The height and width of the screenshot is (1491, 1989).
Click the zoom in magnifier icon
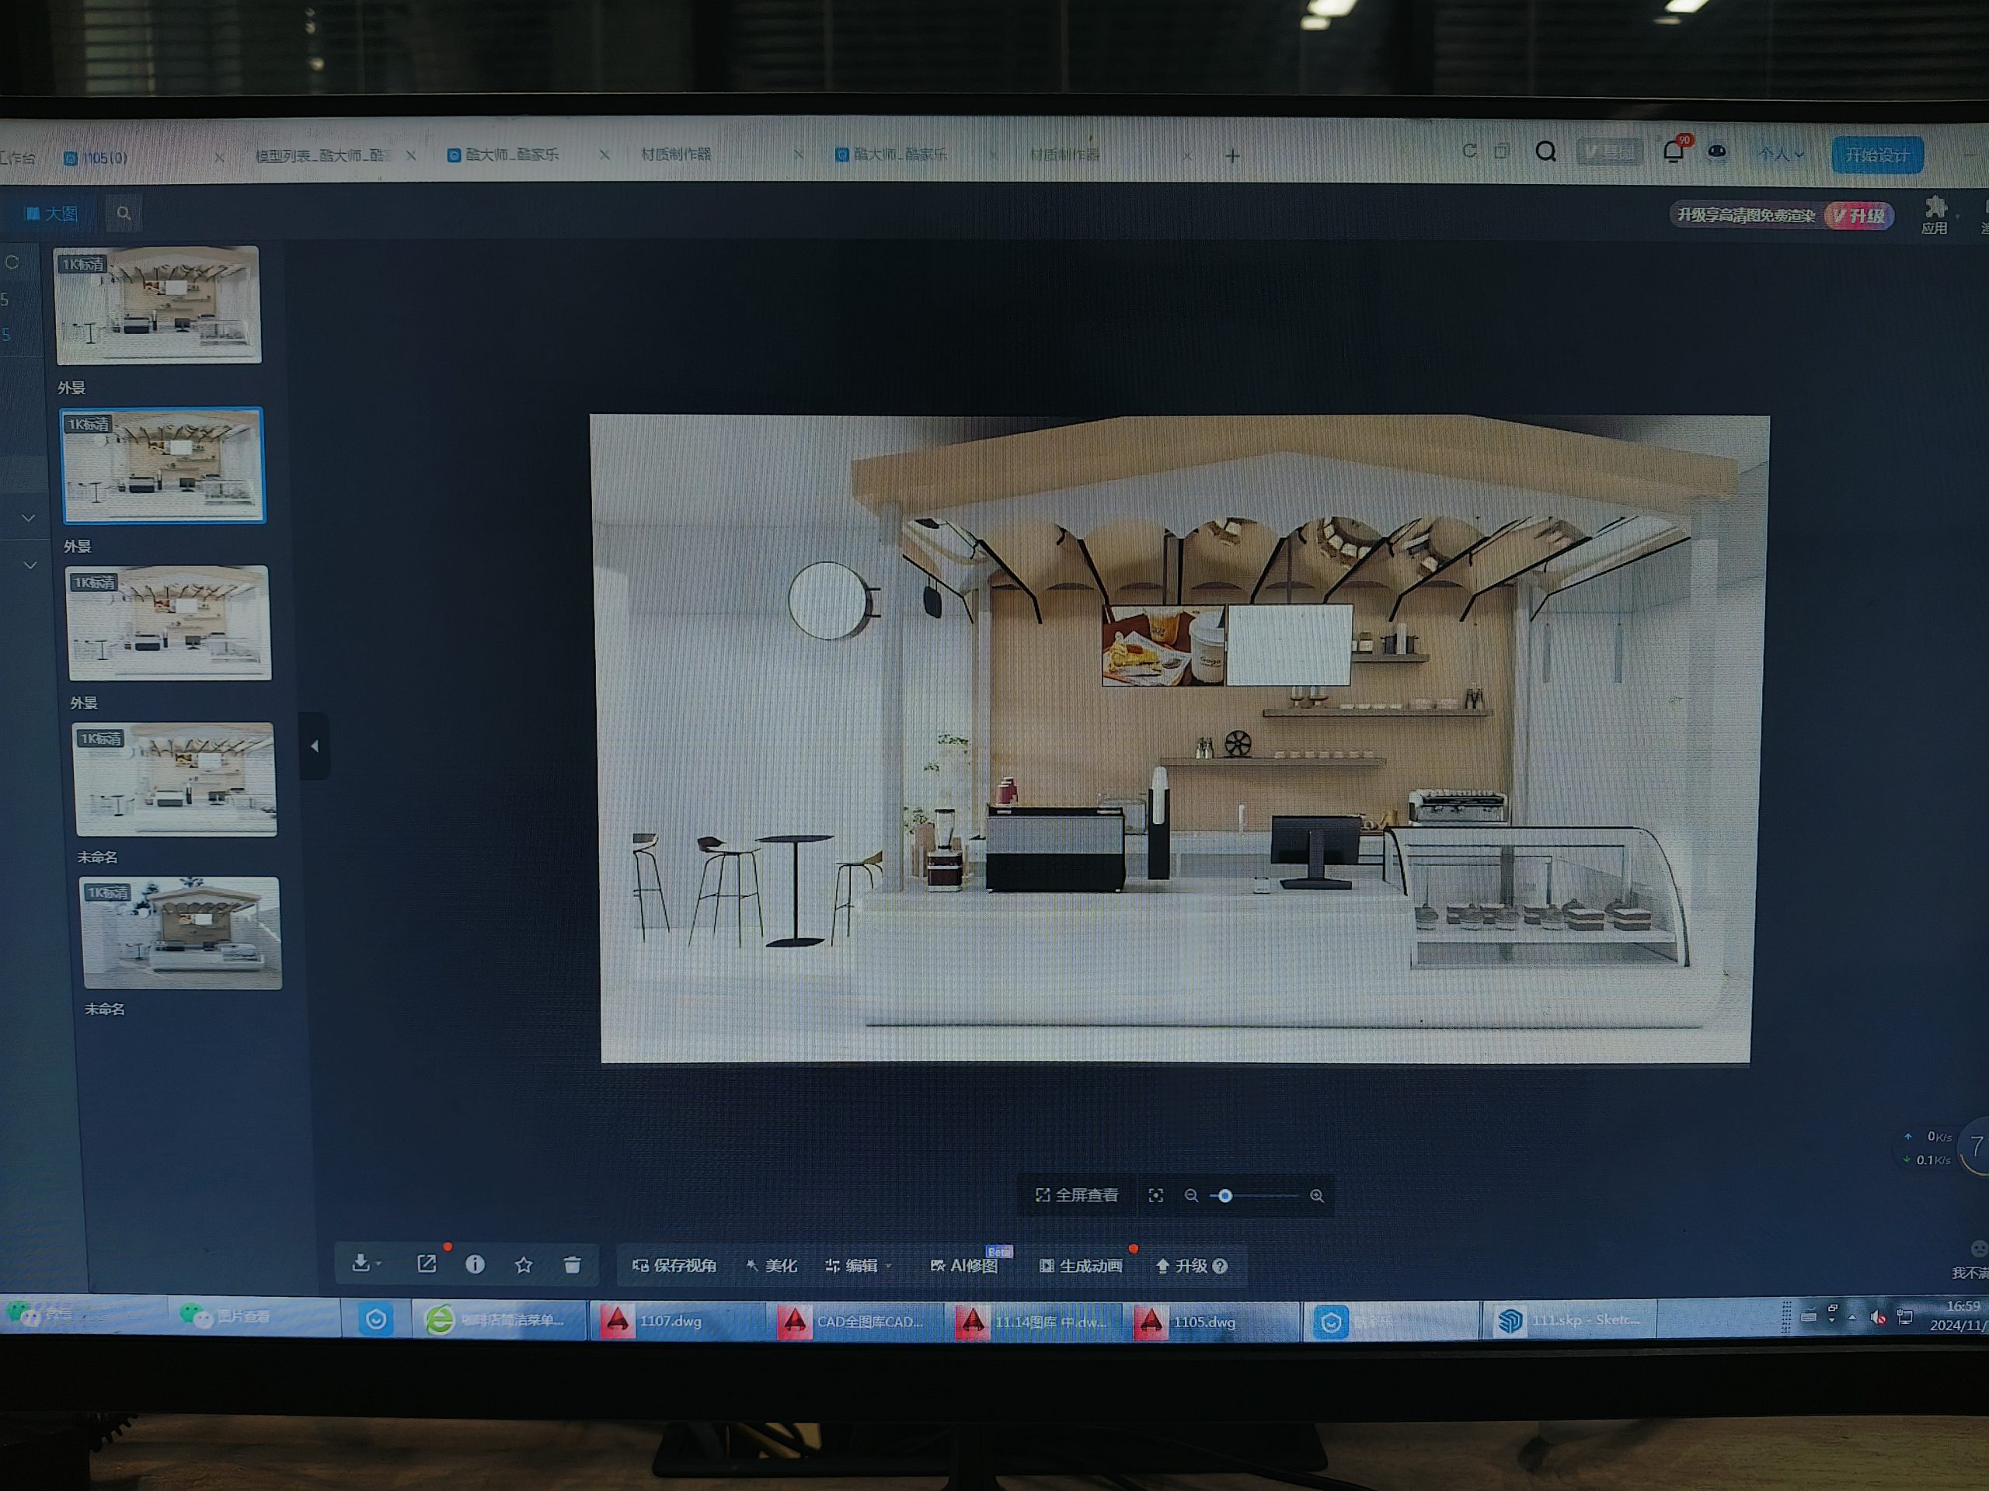point(1316,1196)
